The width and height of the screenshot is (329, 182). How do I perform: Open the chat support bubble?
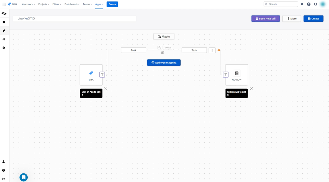(23, 177)
